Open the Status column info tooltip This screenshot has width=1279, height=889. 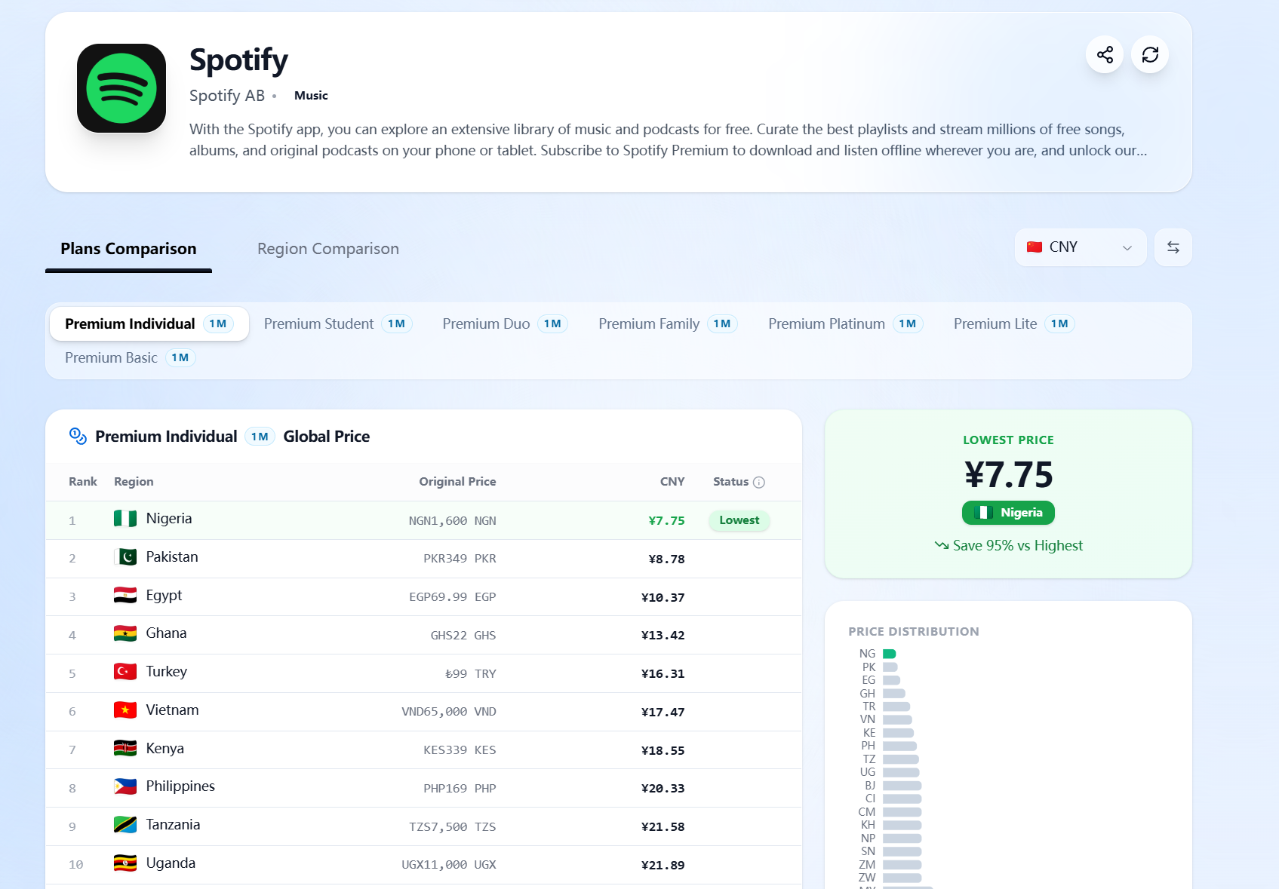759,483
